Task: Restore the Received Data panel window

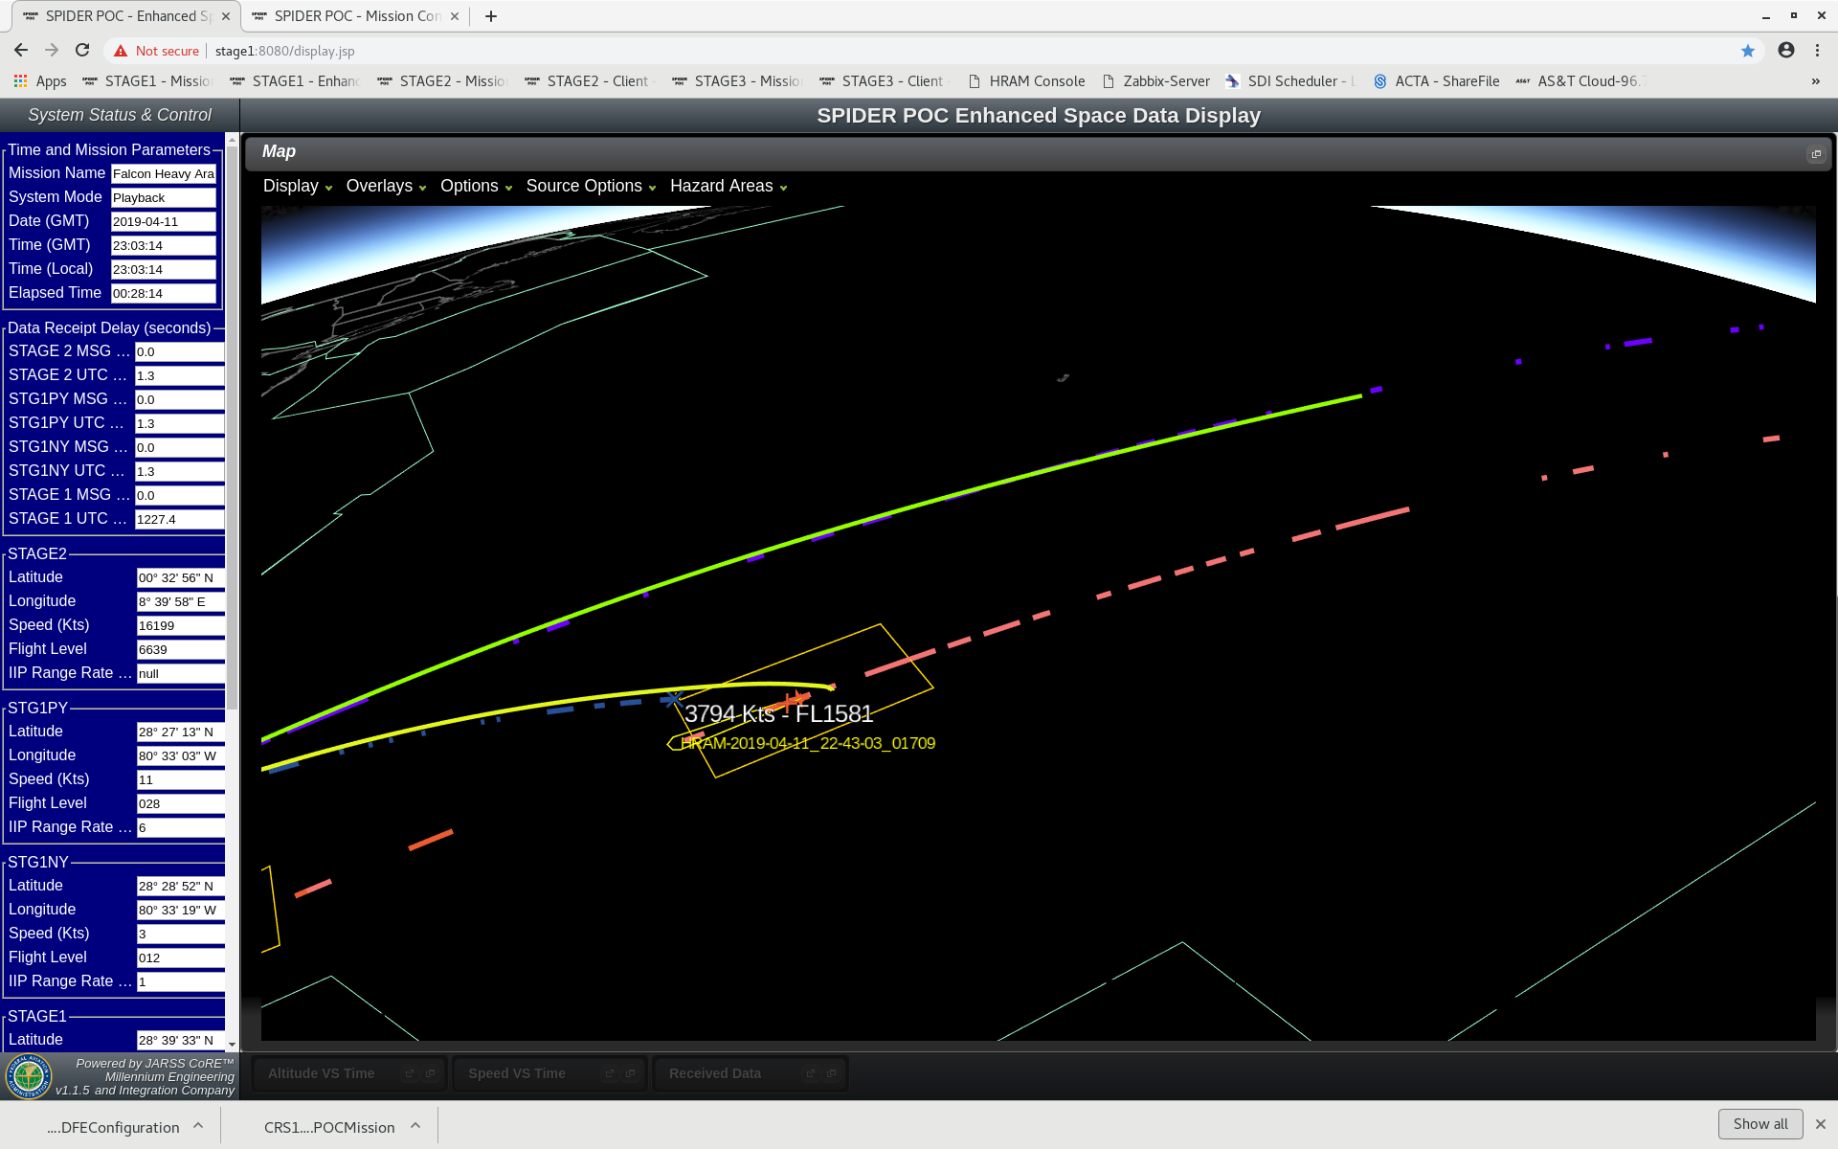Action: click(832, 1074)
